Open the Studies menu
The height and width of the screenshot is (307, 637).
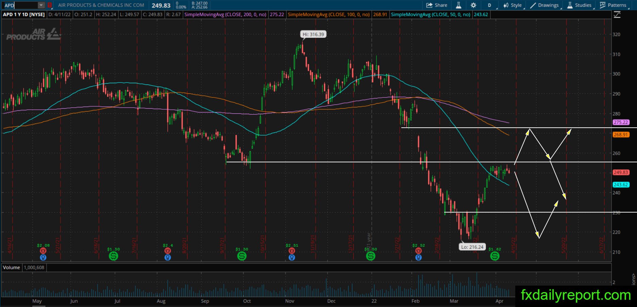[580, 5]
